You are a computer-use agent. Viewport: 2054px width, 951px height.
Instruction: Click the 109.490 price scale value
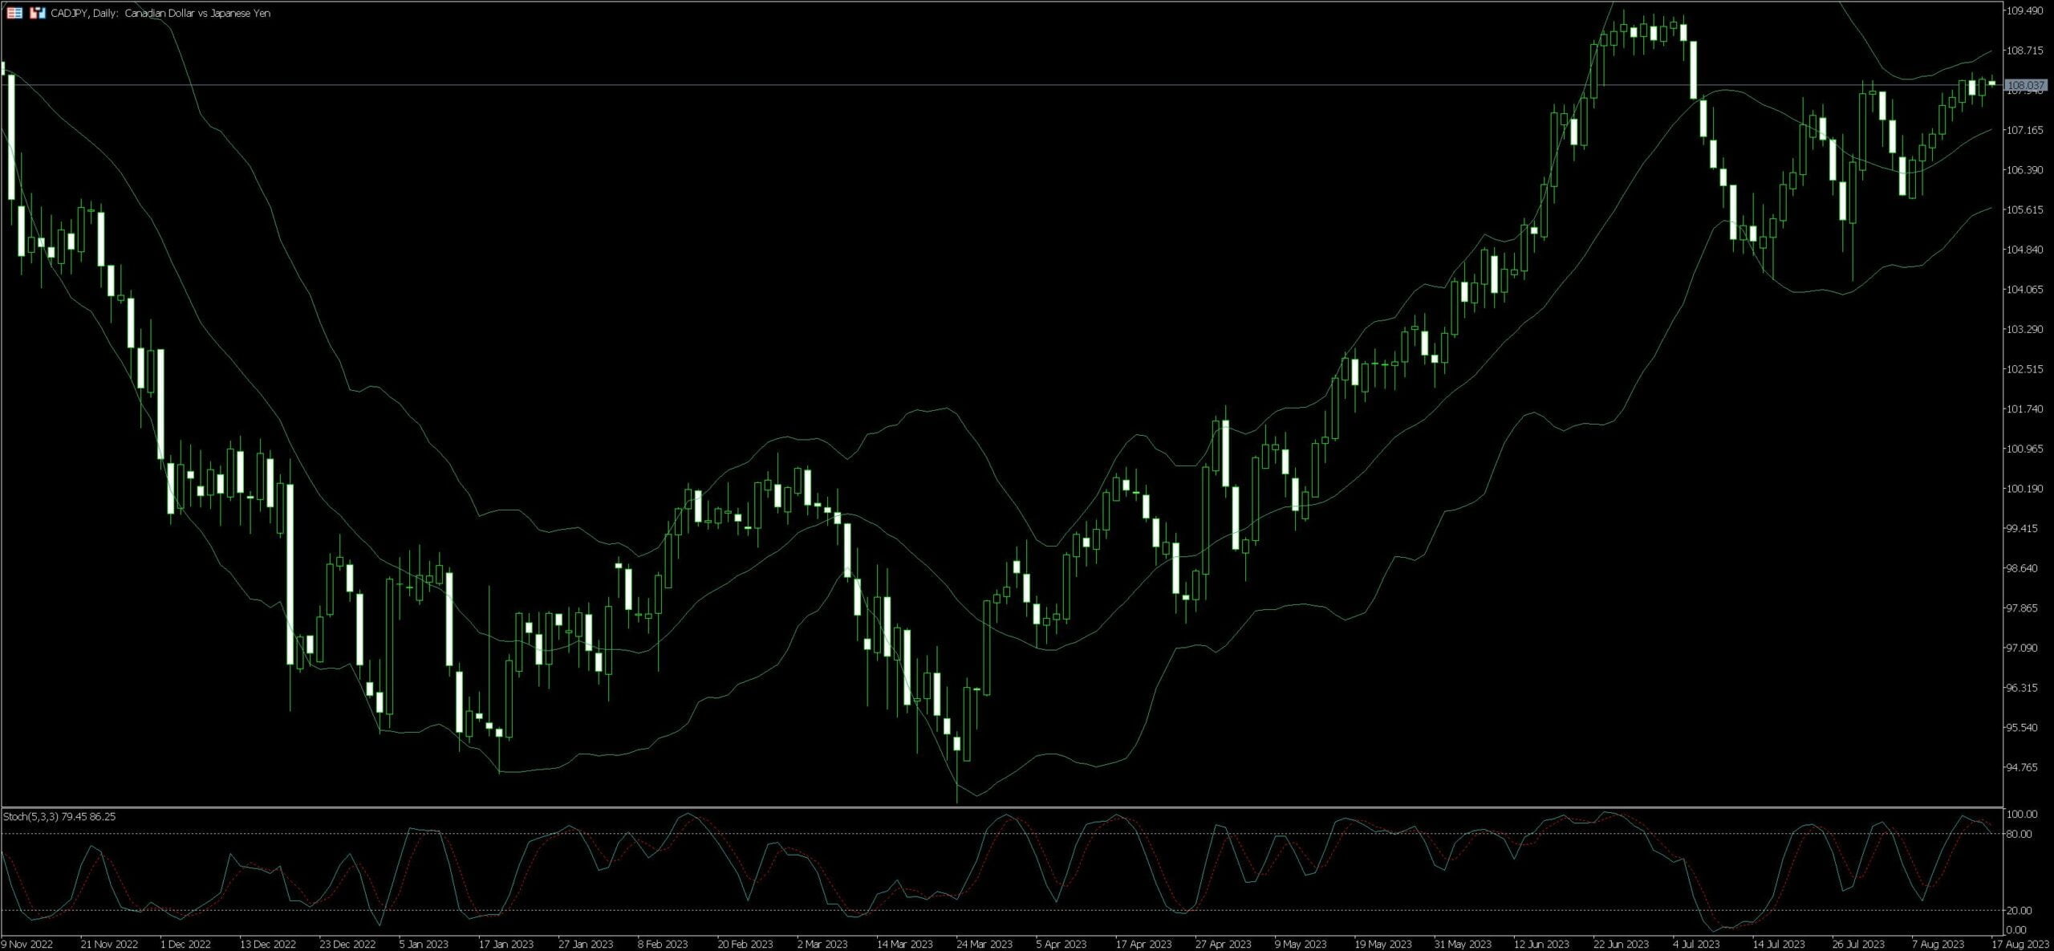(2025, 10)
